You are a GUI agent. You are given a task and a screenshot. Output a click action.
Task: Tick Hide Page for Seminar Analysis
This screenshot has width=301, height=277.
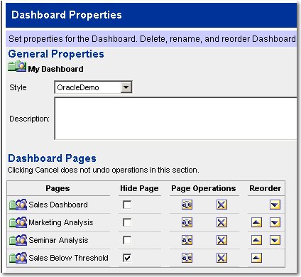127,240
